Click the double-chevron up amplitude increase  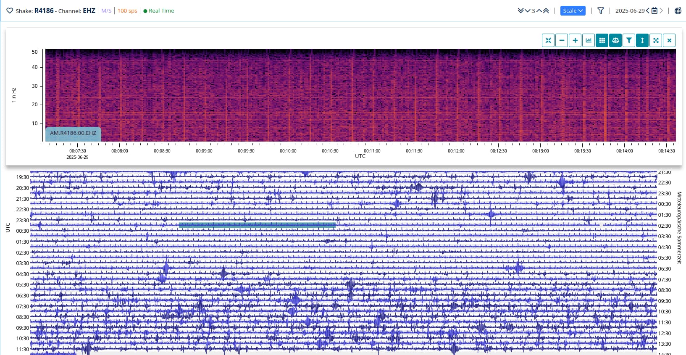click(546, 11)
